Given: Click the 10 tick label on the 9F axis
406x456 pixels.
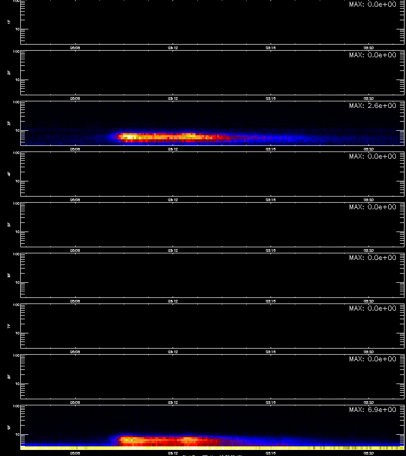Looking at the screenshot, I should point(17,435).
